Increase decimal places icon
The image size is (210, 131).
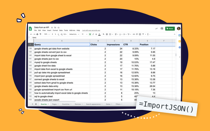[62, 34]
